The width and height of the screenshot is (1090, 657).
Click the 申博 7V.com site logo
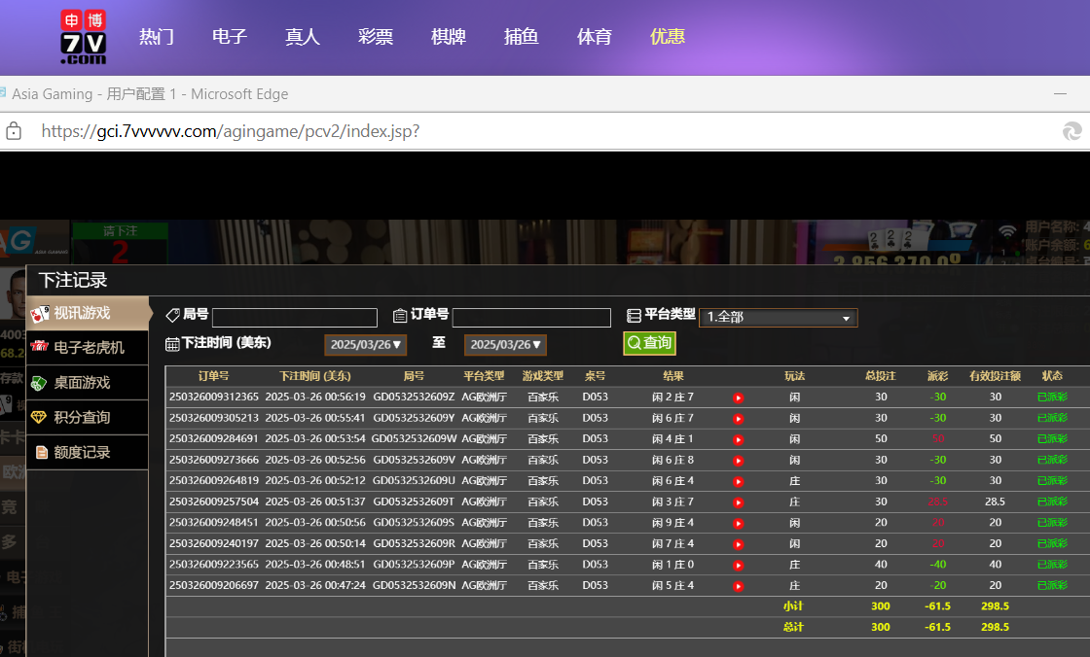pyautogui.click(x=83, y=37)
